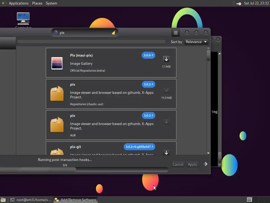Click the workspace switcher square
The width and height of the screenshot is (270, 203).
pyautogui.click(x=249, y=200)
